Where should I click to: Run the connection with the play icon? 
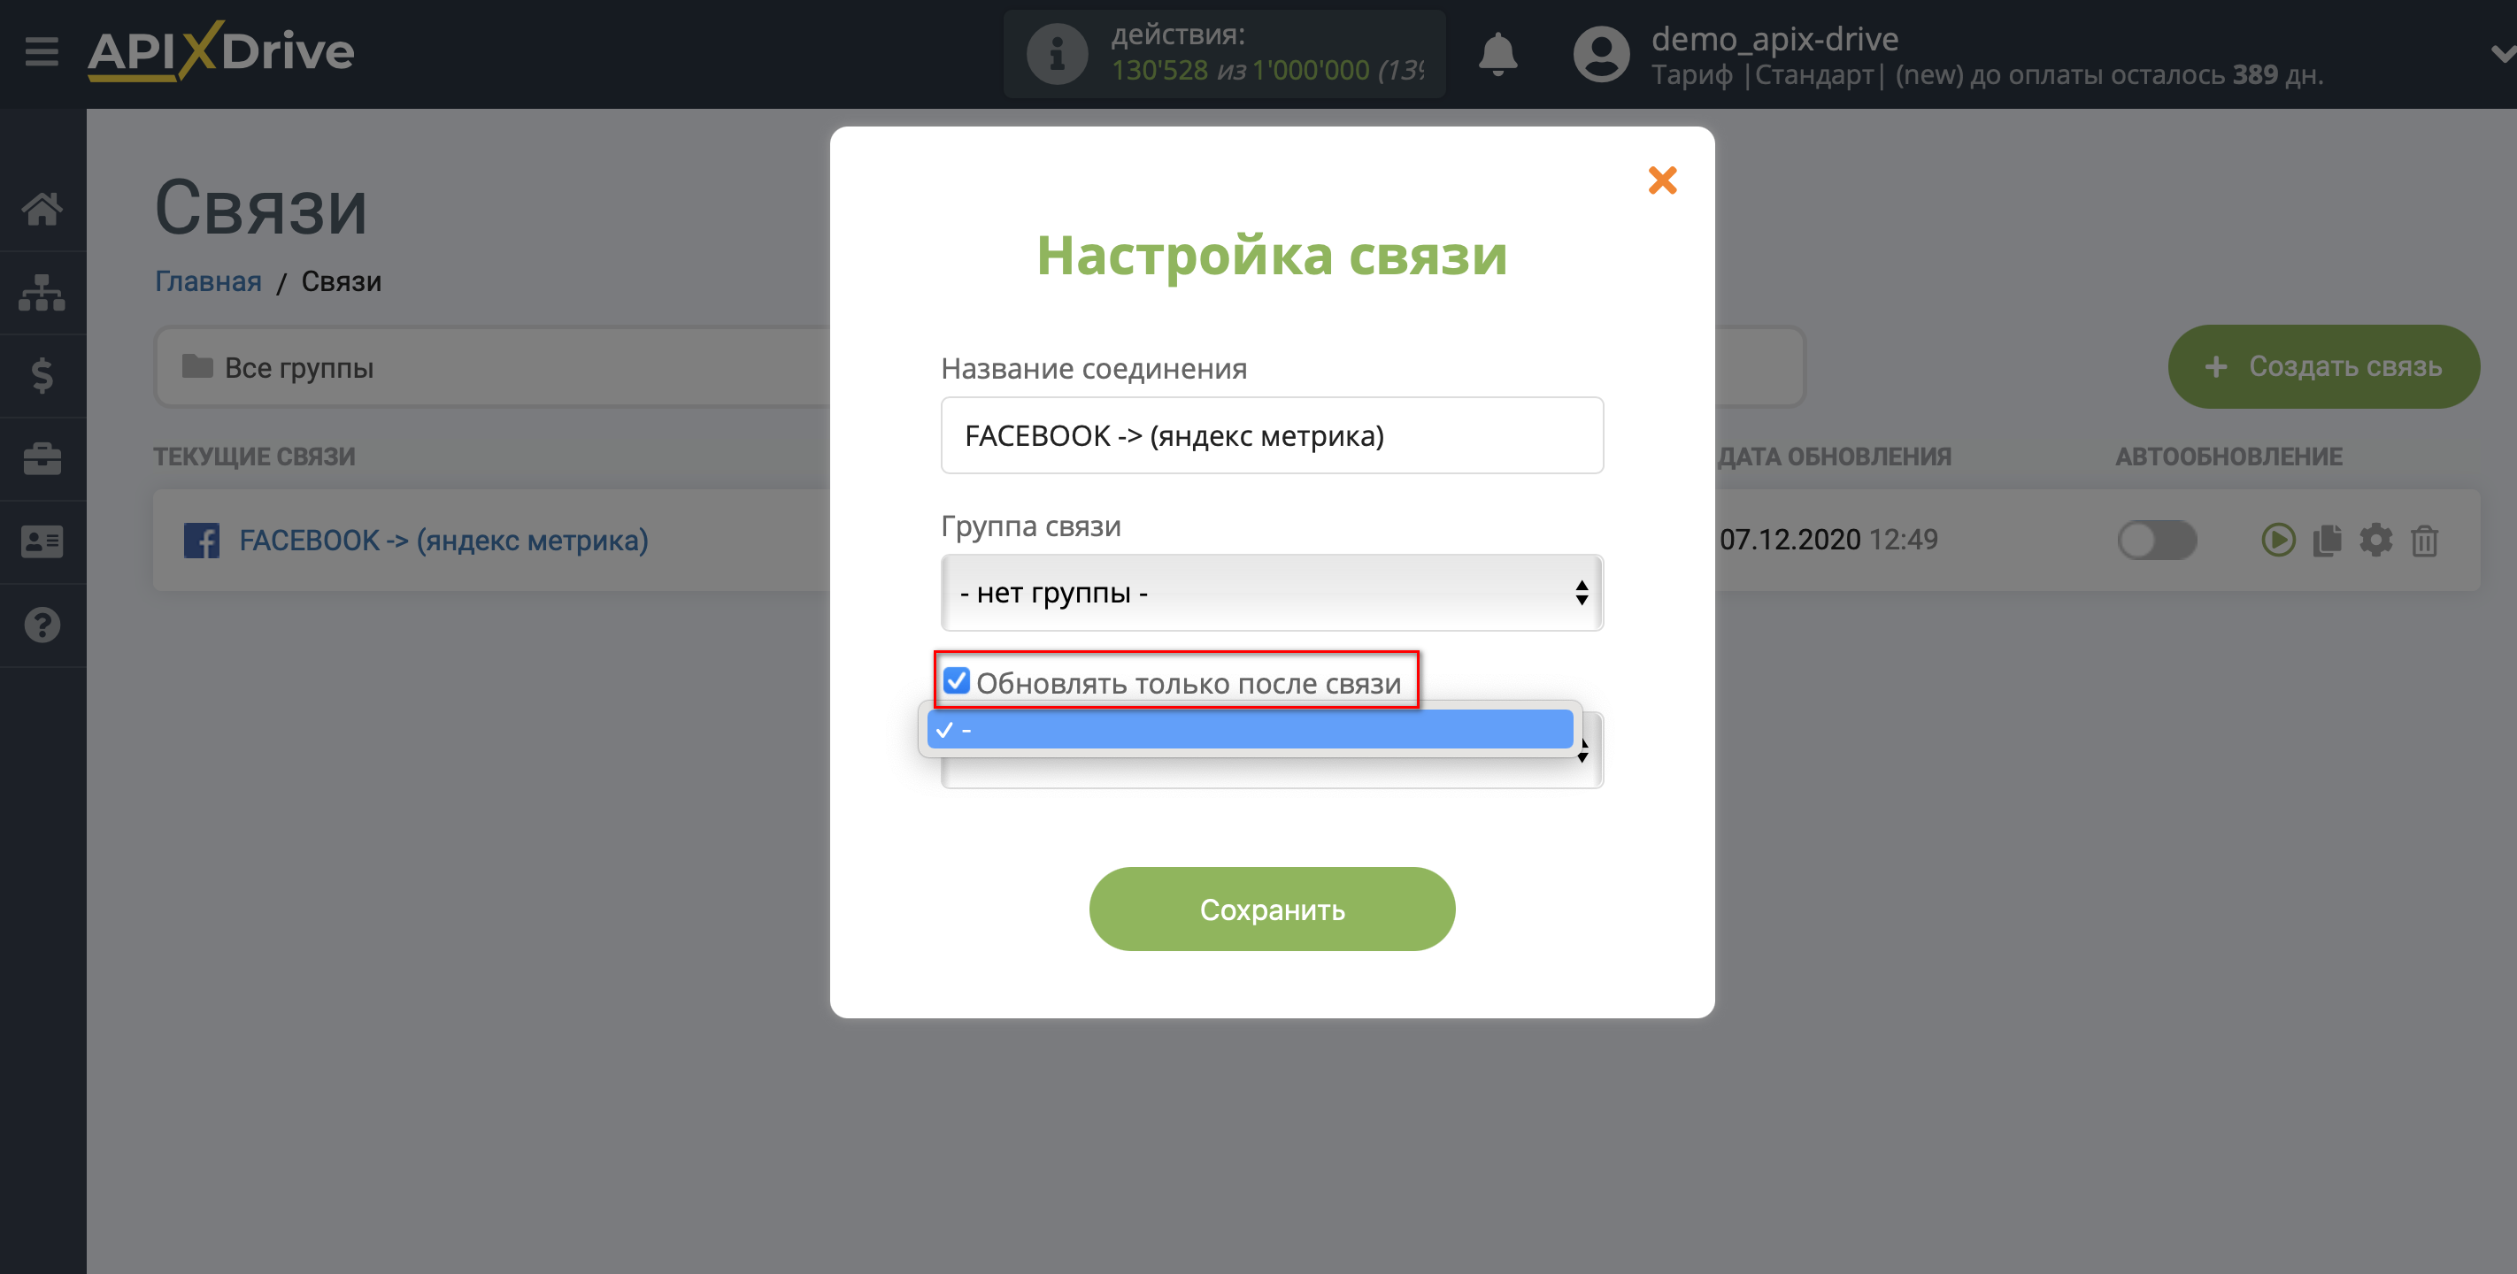click(x=2278, y=540)
